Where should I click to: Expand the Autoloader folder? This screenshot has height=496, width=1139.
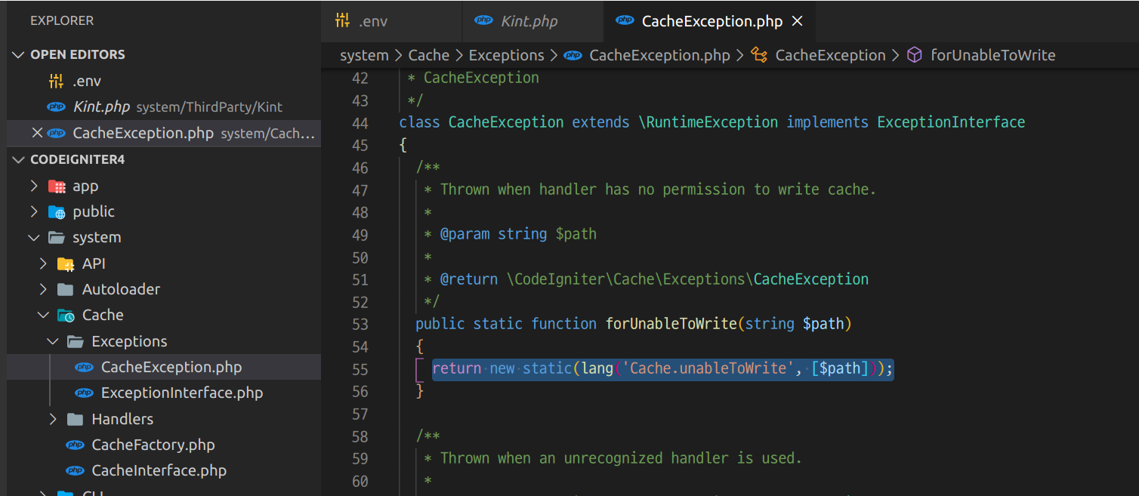pos(44,289)
